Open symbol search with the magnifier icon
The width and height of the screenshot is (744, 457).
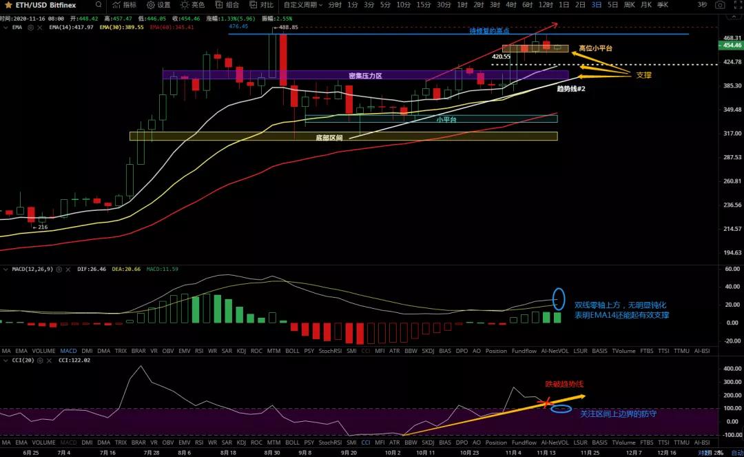[x=99, y=6]
